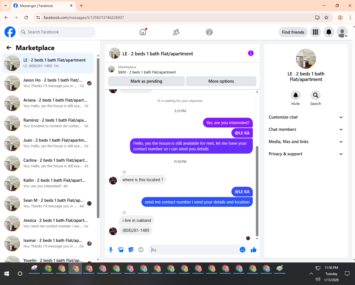Screen dimensions: 355x285
Task: Open Ariana conversation
Action: pyautogui.click(x=48, y=103)
